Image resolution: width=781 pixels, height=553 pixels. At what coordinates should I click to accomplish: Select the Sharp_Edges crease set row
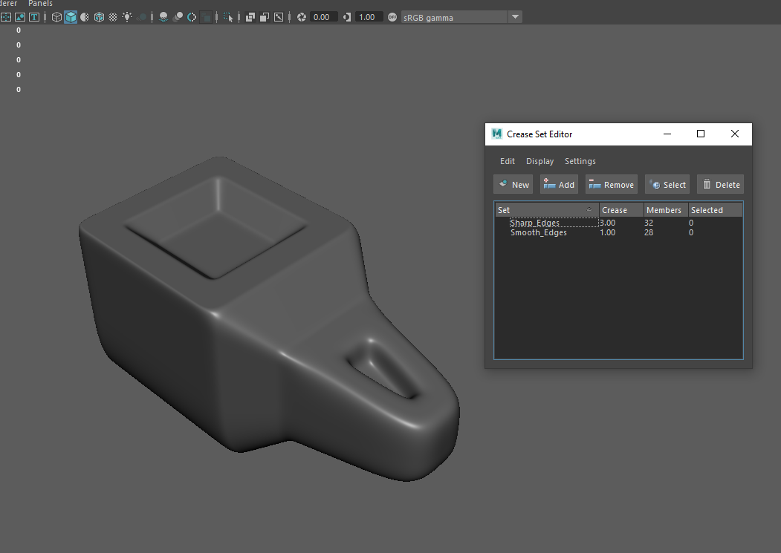point(618,223)
